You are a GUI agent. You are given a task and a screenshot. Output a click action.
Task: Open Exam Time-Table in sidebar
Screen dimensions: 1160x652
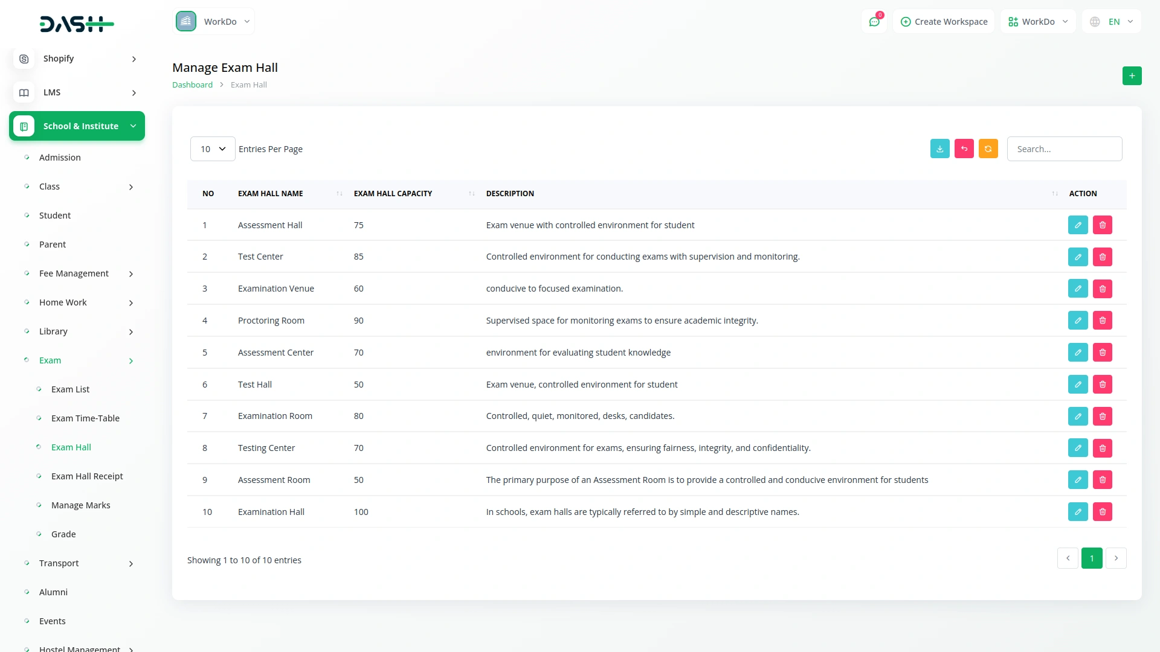pyautogui.click(x=85, y=418)
